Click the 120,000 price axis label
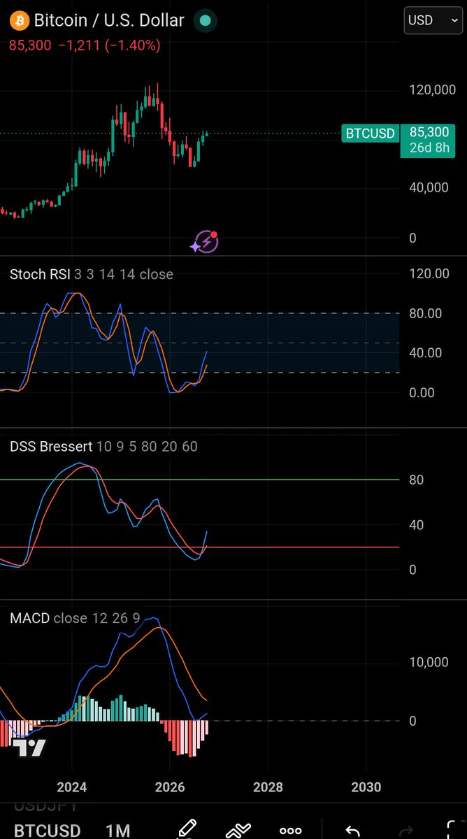This screenshot has width=467, height=839. pyautogui.click(x=433, y=90)
